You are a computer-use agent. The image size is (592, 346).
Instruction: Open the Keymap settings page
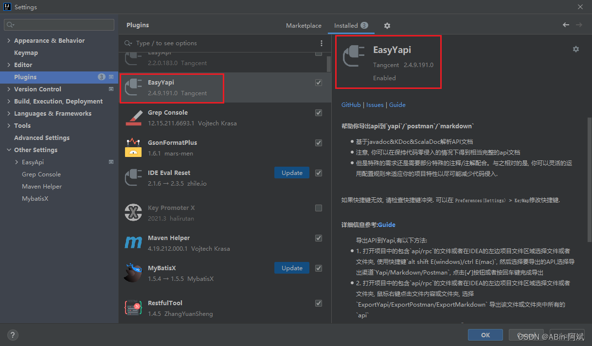pos(26,52)
